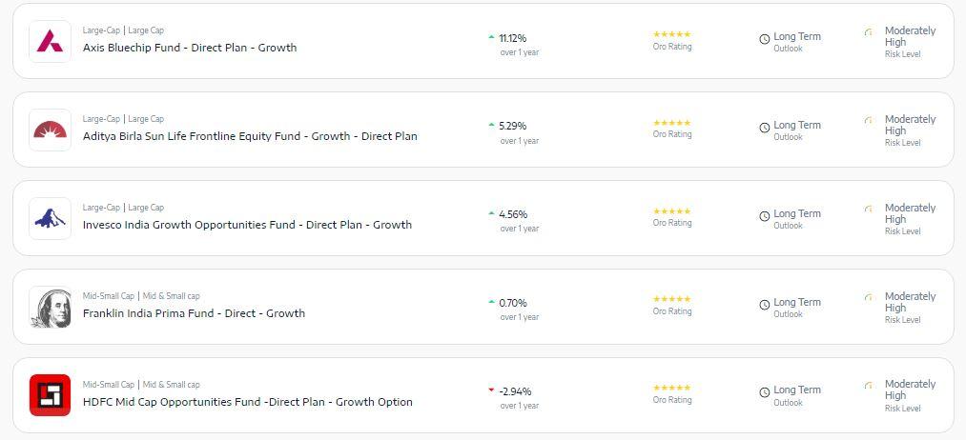Open Axis Bluechip Fund - Direct Plan - Growth

190,48
